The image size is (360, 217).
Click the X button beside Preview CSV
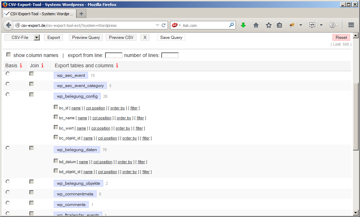145,38
